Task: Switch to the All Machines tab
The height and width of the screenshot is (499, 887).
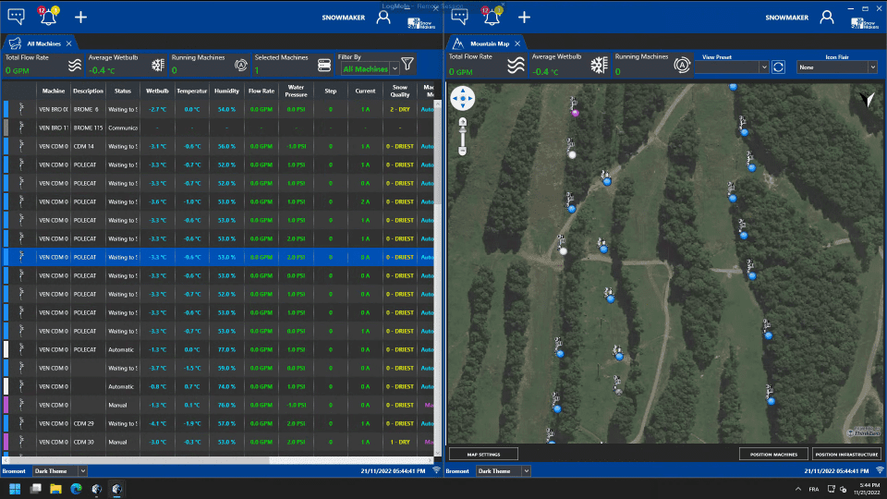Action: coord(43,43)
